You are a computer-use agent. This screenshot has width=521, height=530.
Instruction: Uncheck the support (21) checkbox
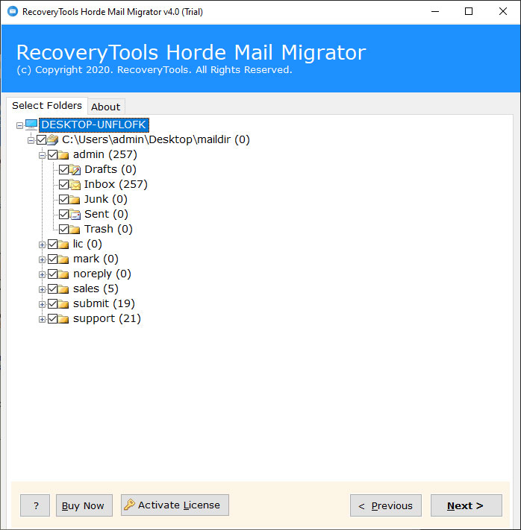52,318
